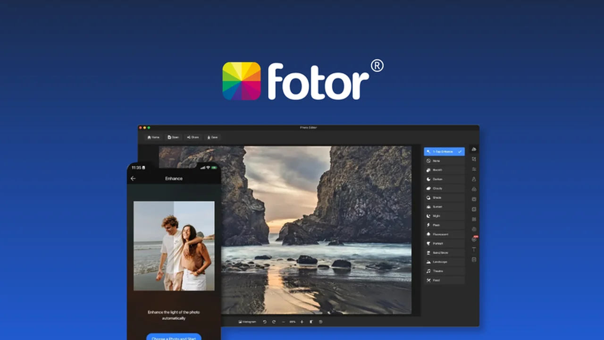Apply the Sand/Snow scene
Image resolution: width=604 pixels, height=340 pixels.
click(x=444, y=253)
